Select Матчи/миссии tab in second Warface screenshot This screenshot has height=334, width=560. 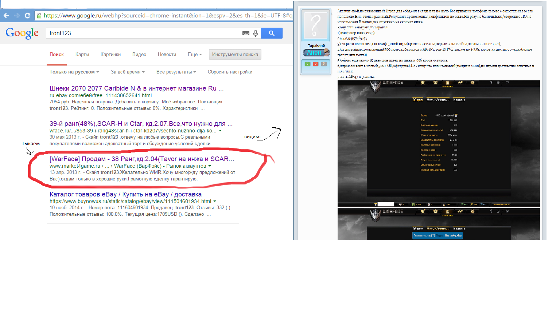click(438, 229)
